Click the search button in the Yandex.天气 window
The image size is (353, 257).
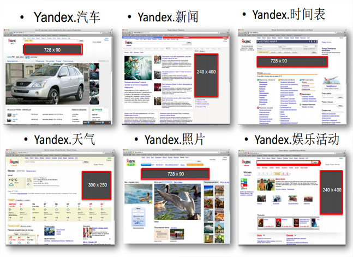pyautogui.click(x=86, y=162)
